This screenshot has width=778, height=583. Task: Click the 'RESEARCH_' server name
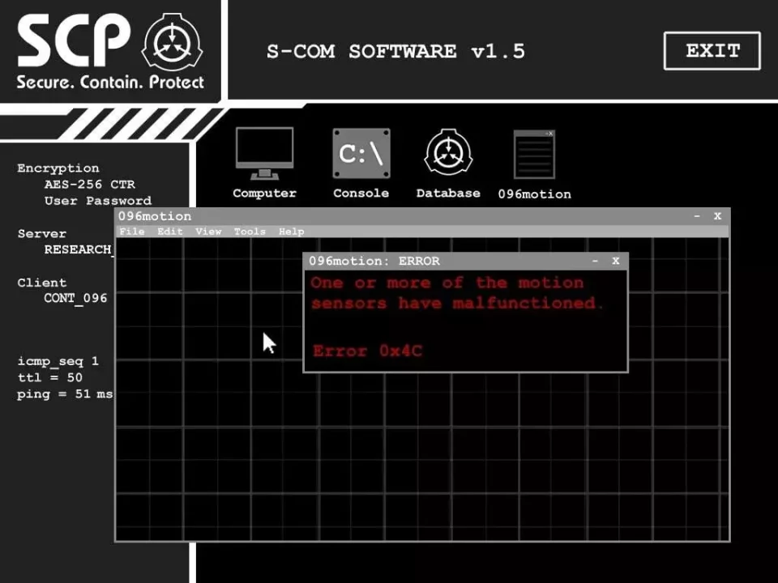pos(79,249)
